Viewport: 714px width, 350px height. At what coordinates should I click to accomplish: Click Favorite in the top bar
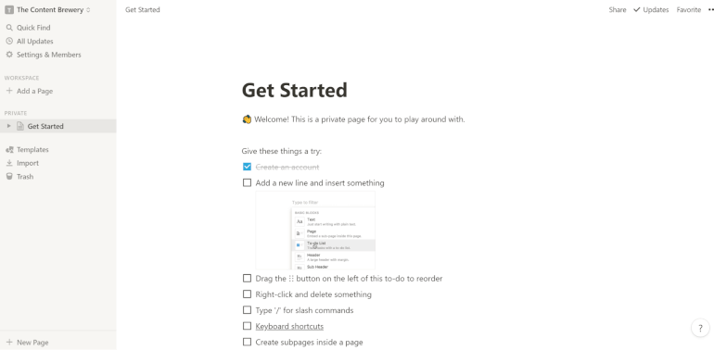688,9
